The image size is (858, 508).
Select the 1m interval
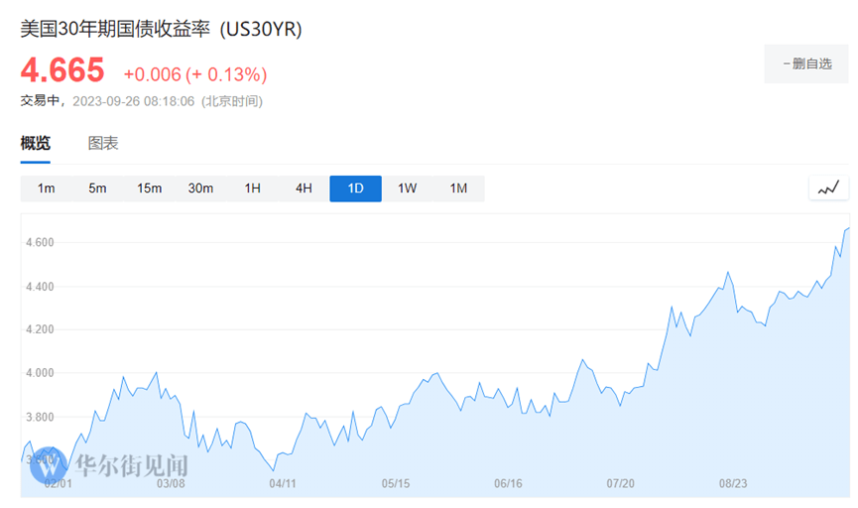click(46, 189)
